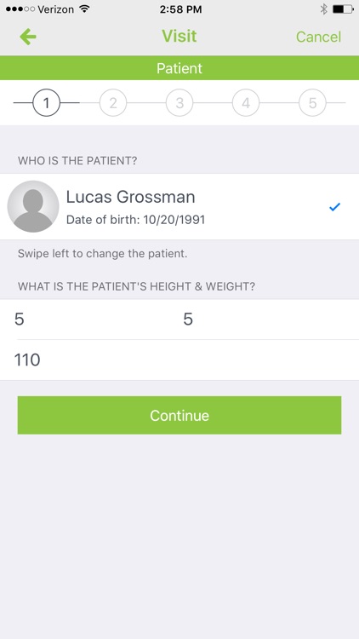Tap the Wi-Fi signal icon

pos(85,9)
